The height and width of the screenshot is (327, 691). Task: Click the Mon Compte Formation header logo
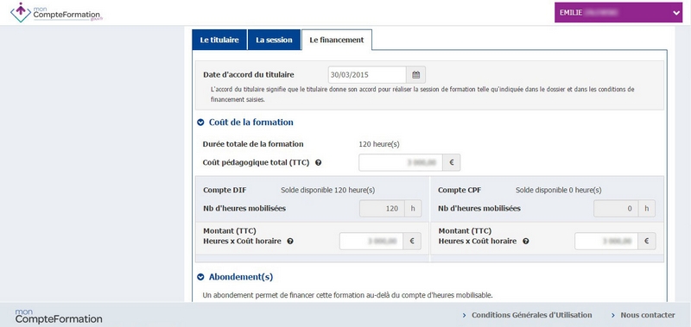56,12
